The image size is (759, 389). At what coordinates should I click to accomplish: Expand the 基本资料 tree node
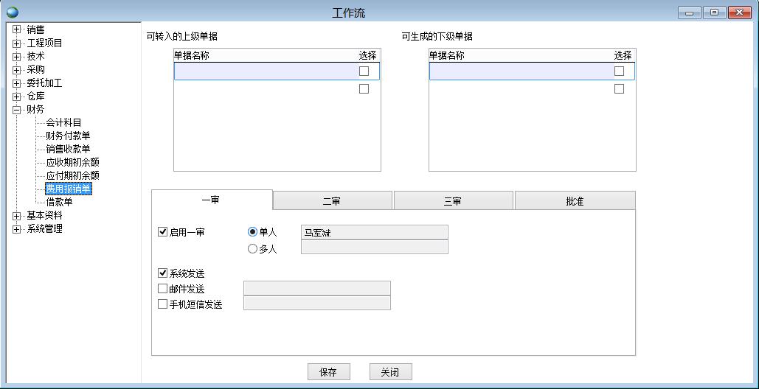(17, 216)
